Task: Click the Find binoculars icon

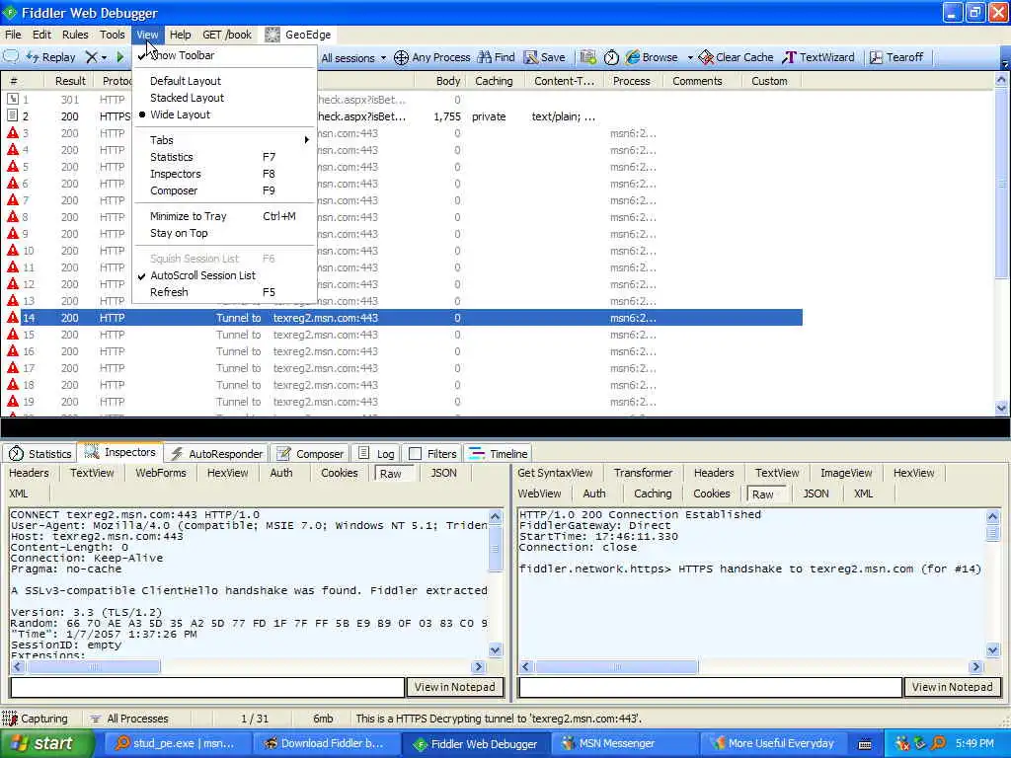Action: (x=484, y=57)
